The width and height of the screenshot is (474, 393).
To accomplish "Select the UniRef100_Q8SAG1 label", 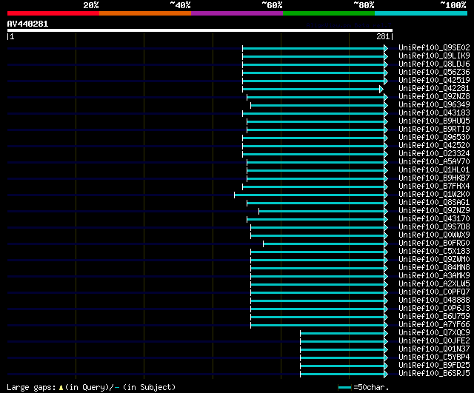I will click(x=434, y=203).
